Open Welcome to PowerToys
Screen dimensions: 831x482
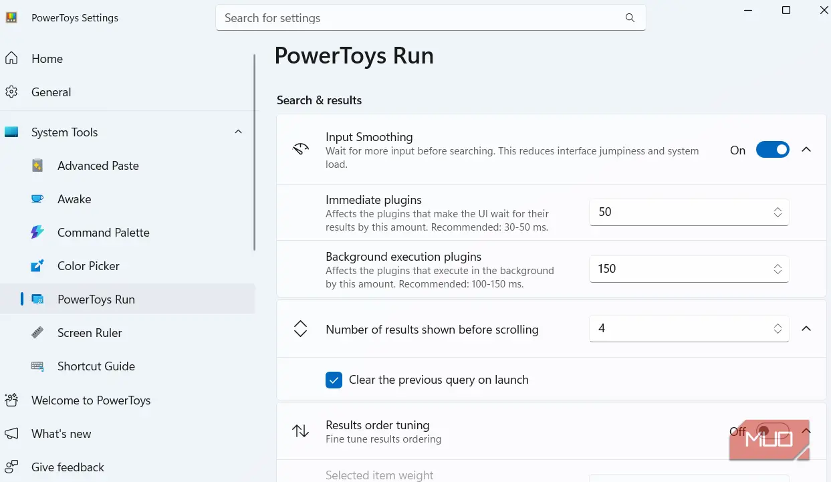coord(127,400)
